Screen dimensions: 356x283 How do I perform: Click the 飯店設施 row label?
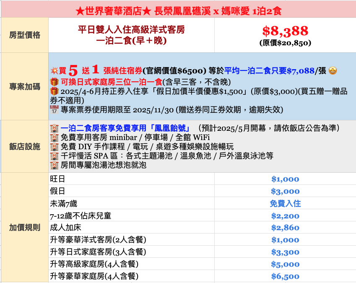tap(25, 146)
